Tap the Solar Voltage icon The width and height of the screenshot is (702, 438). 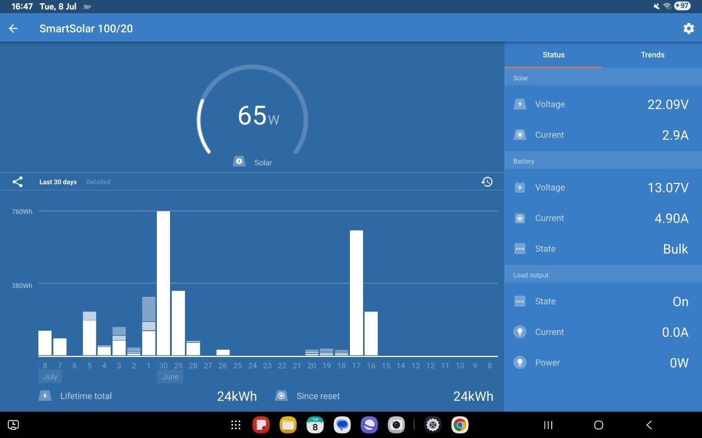tap(520, 104)
